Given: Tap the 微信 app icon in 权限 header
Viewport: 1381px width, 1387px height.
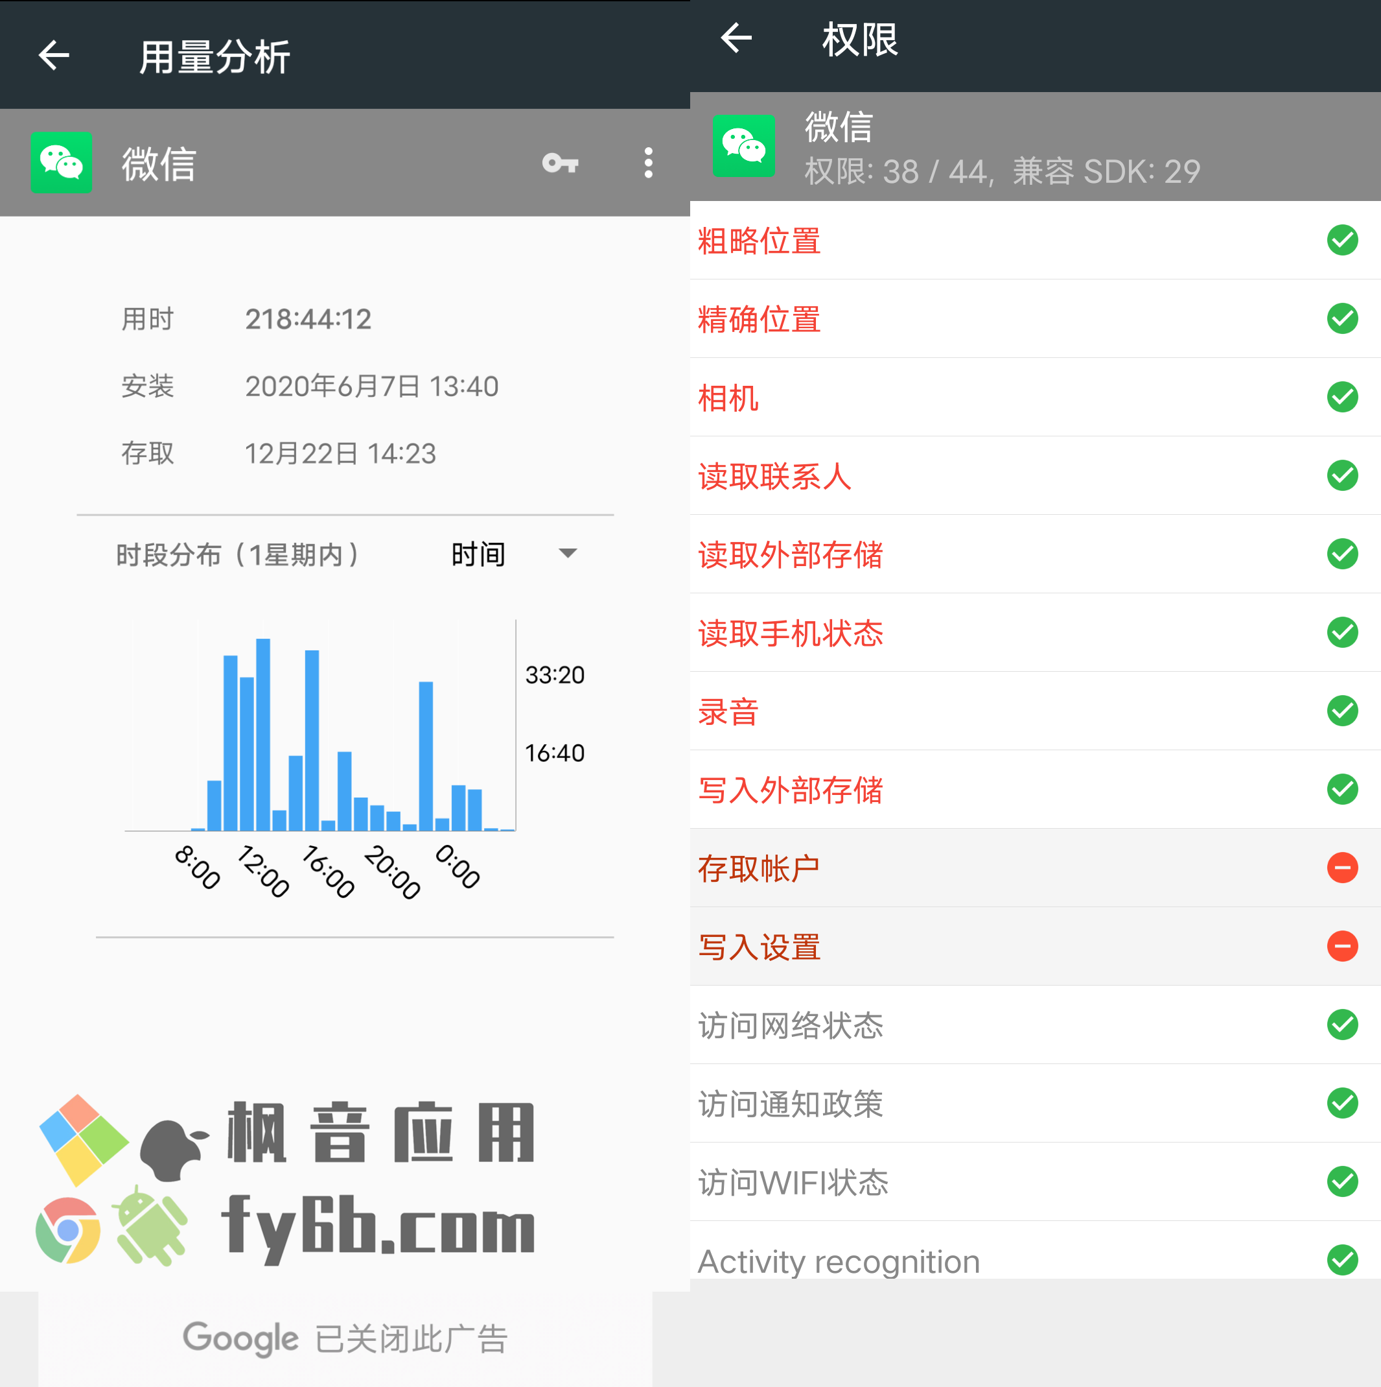Looking at the screenshot, I should tap(743, 146).
